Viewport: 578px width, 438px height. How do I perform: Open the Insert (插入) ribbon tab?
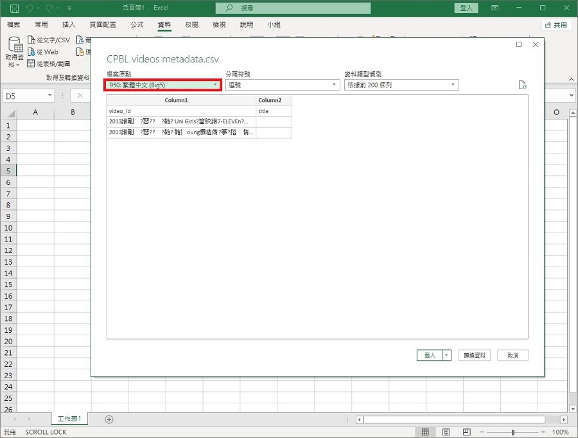pos(69,24)
